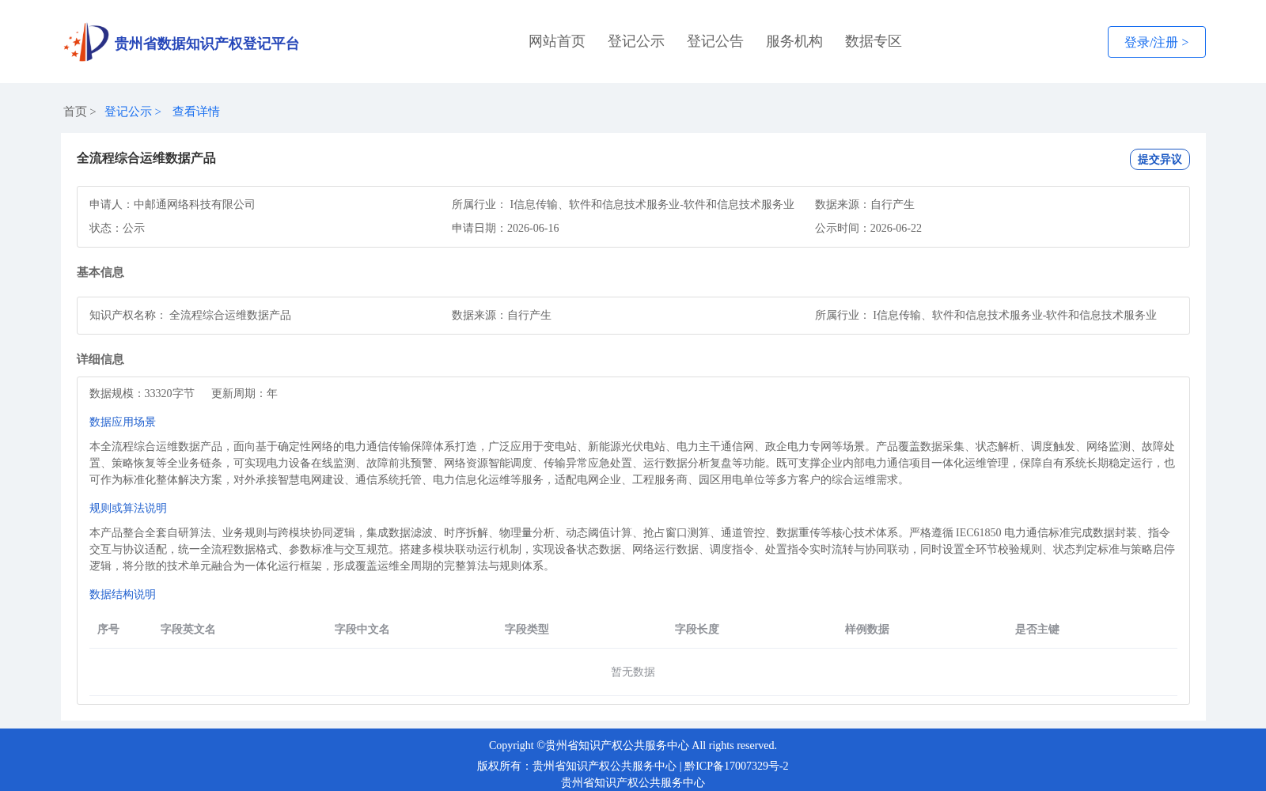Click 数据来源：自行产生 in the top info box
1266x791 pixels.
864,204
